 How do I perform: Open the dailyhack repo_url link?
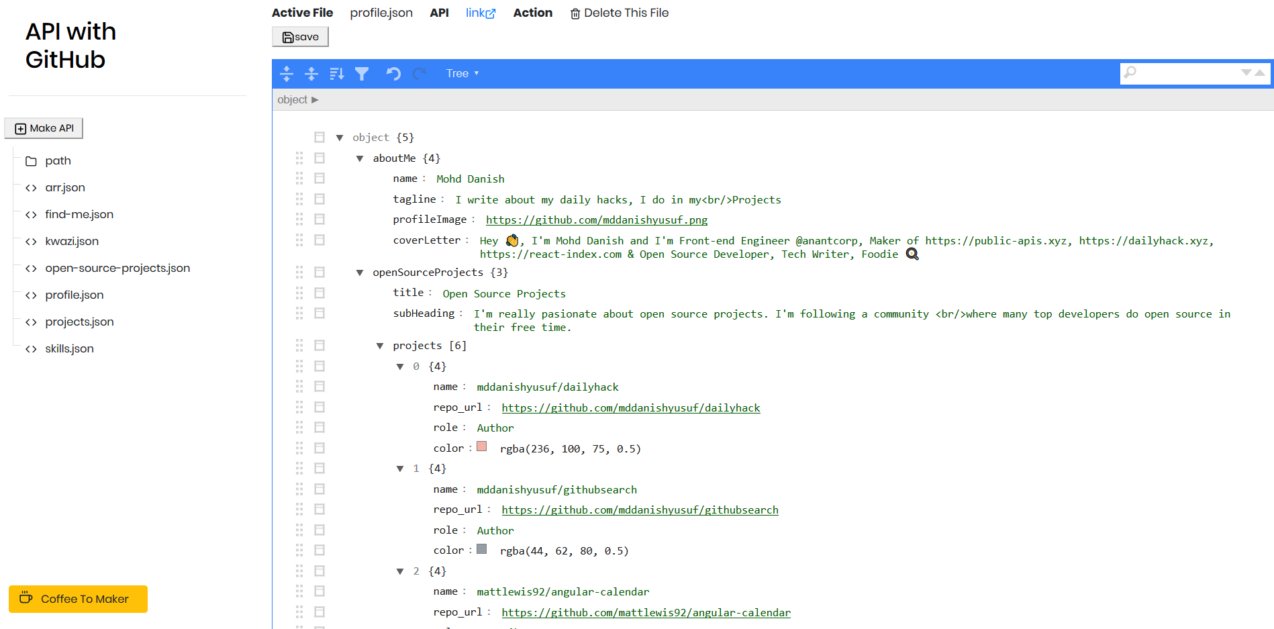631,407
